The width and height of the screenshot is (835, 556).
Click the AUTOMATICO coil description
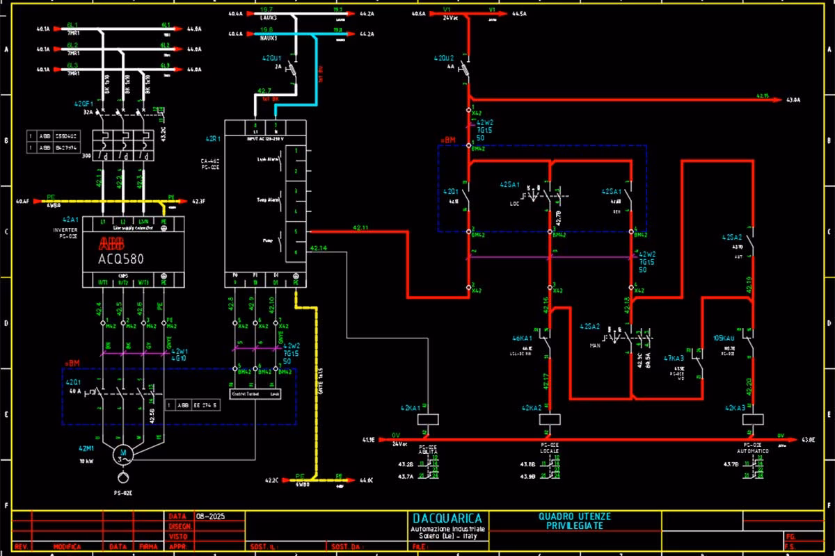(x=753, y=451)
